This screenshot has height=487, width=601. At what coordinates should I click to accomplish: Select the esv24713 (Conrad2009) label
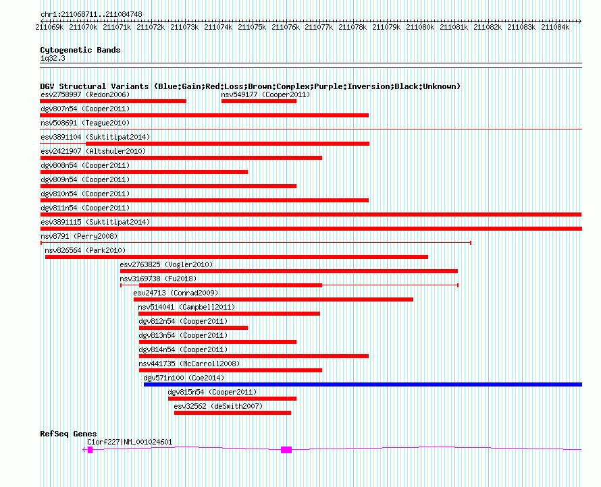click(x=176, y=293)
